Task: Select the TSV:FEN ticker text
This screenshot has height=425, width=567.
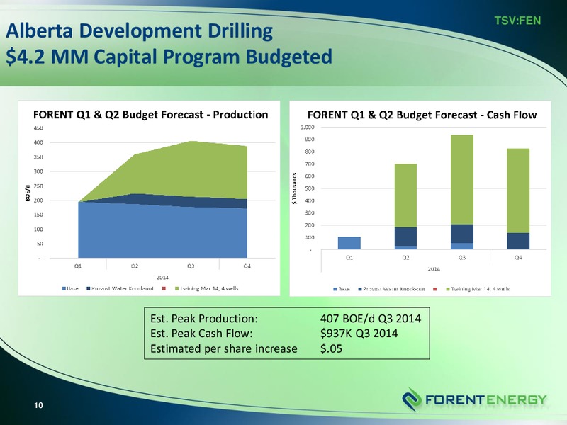Action: click(x=517, y=21)
